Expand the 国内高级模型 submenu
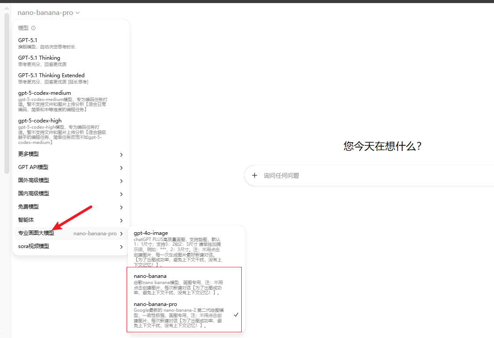Image resolution: width=494 pixels, height=338 pixels. (71, 194)
